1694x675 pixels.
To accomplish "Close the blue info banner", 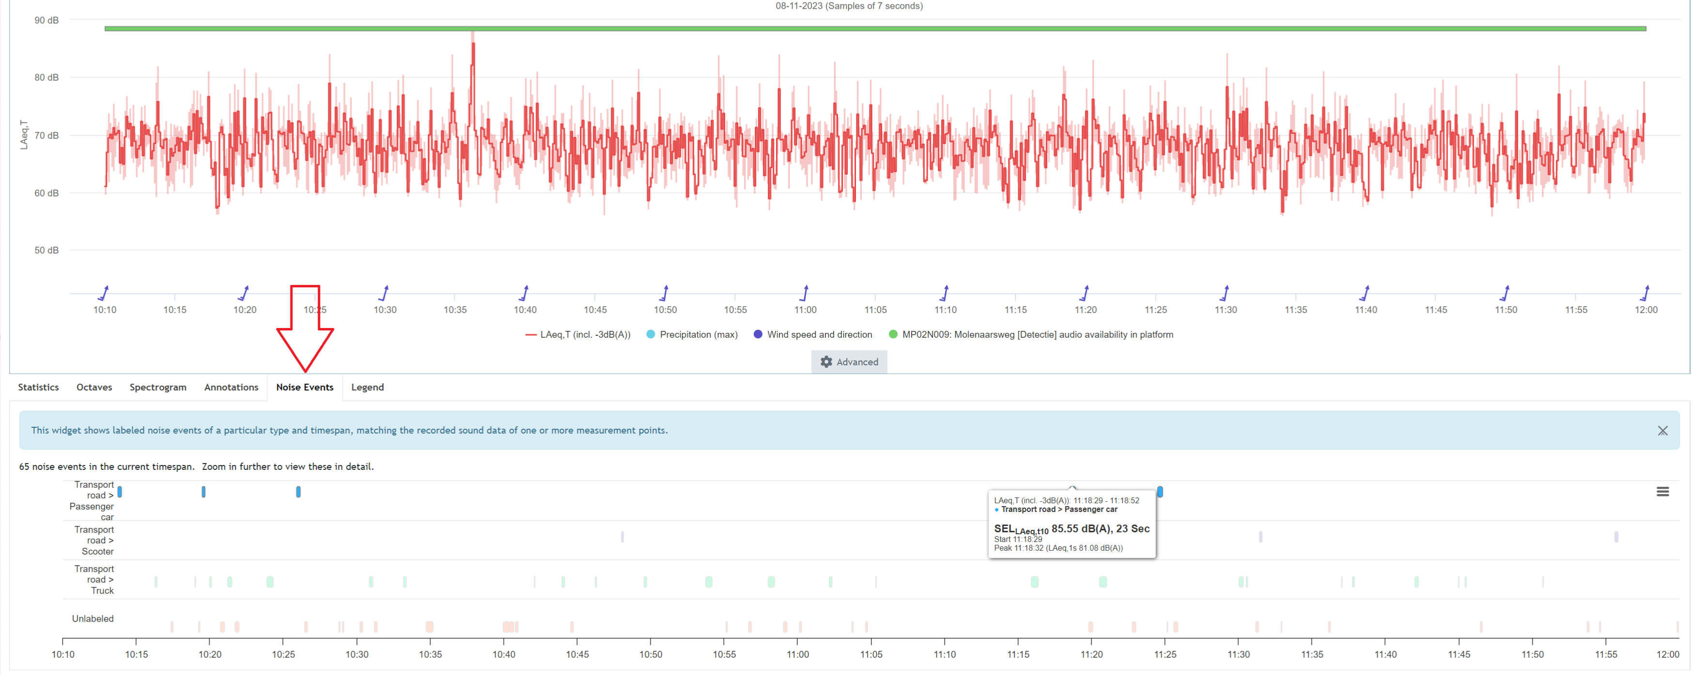I will [x=1662, y=431].
